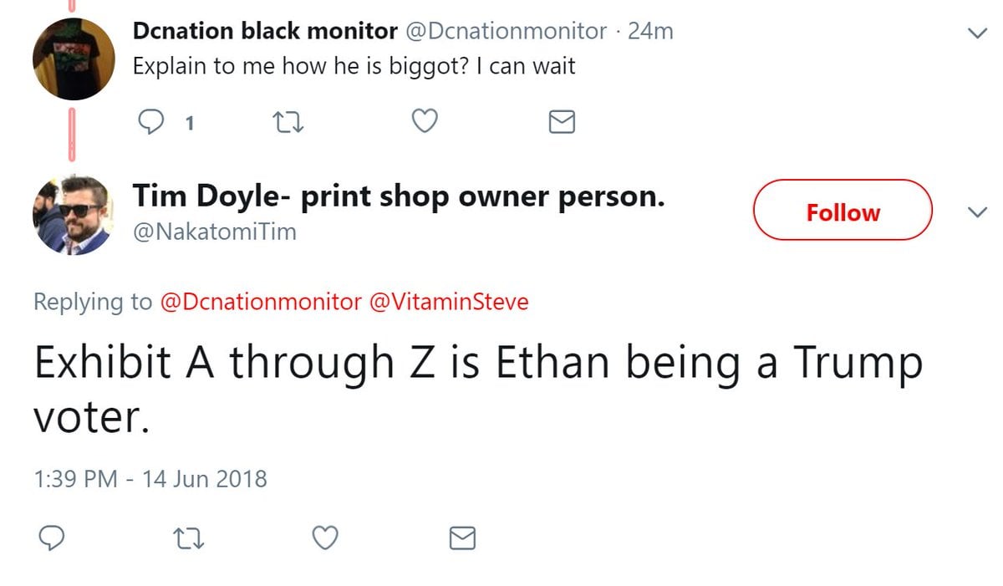
Task: Reply to the Dcnation black monitor tweet
Action: (150, 123)
